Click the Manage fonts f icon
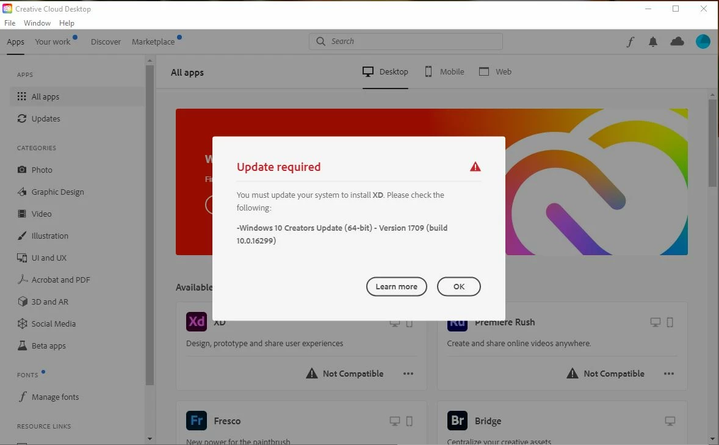The image size is (719, 445). (x=23, y=396)
